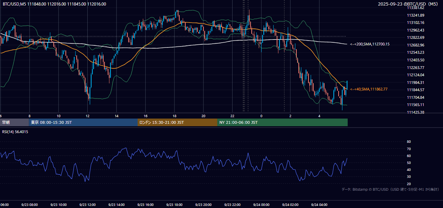Pick price axis value 112263.77
The height and width of the screenshot is (208, 443).
pos(415,68)
